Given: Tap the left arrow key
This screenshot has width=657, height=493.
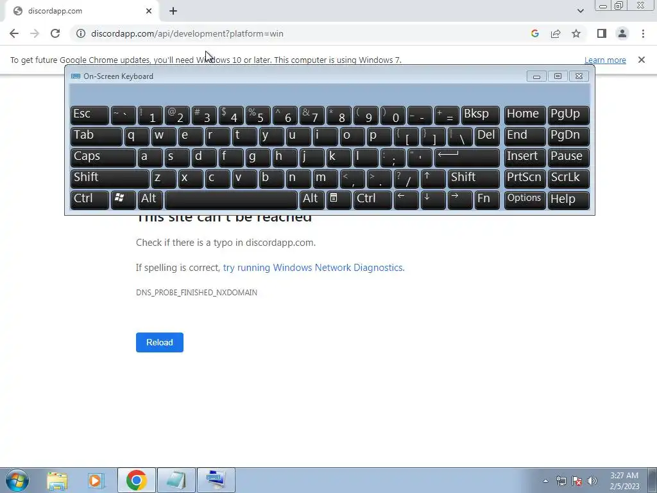Looking at the screenshot, I should coord(406,200).
